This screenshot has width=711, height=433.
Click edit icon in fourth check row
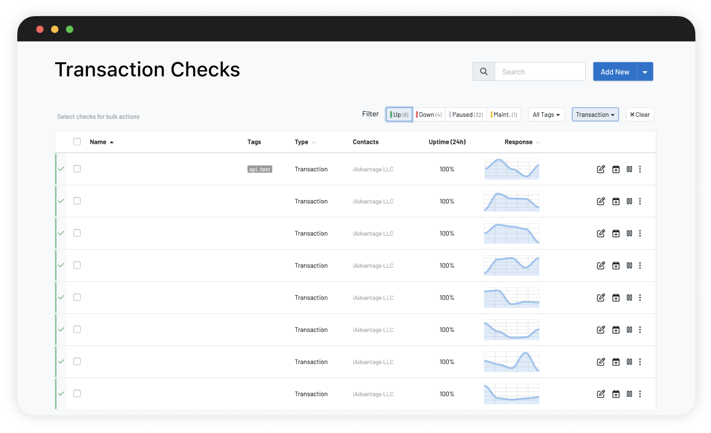click(601, 266)
